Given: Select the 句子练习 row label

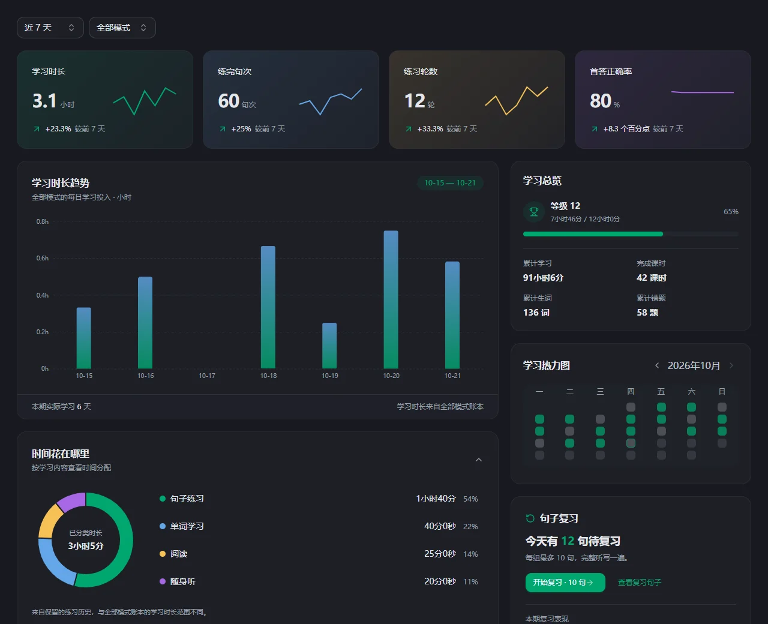Looking at the screenshot, I should point(187,499).
